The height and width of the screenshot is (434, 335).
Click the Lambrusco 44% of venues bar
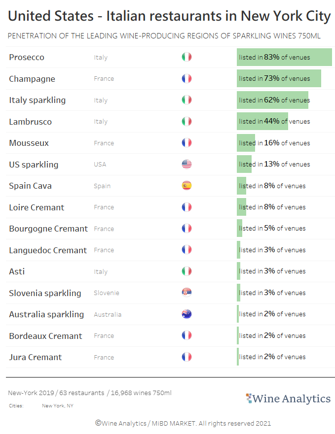click(262, 121)
